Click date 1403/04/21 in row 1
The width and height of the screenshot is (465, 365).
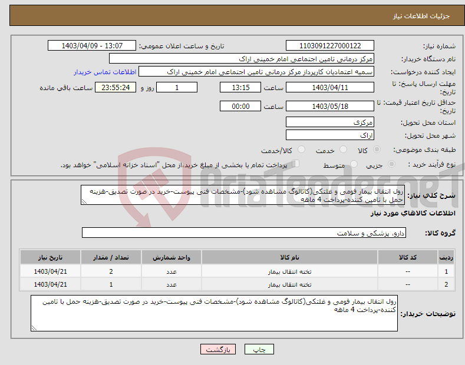51,271
